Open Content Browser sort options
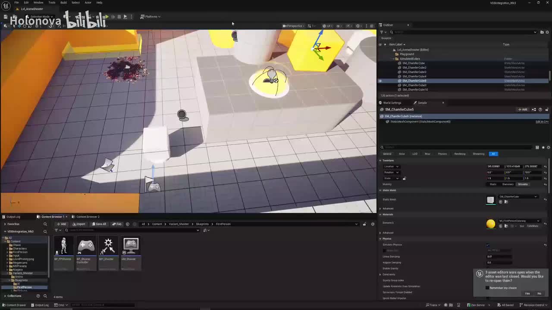Screen dimensions: 552x310 click(207, 230)
